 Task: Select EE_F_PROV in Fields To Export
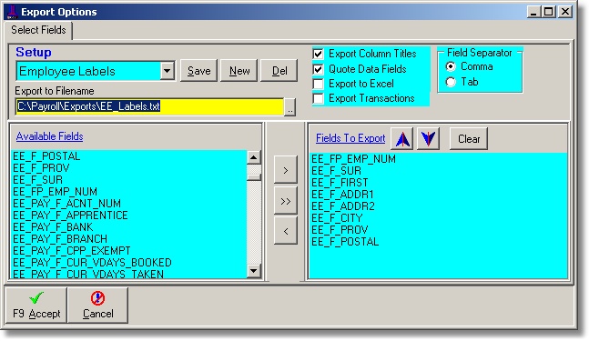pyautogui.click(x=438, y=229)
